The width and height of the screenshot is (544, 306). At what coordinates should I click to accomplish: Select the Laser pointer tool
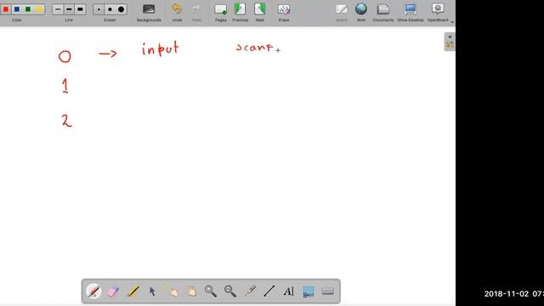[250, 291]
